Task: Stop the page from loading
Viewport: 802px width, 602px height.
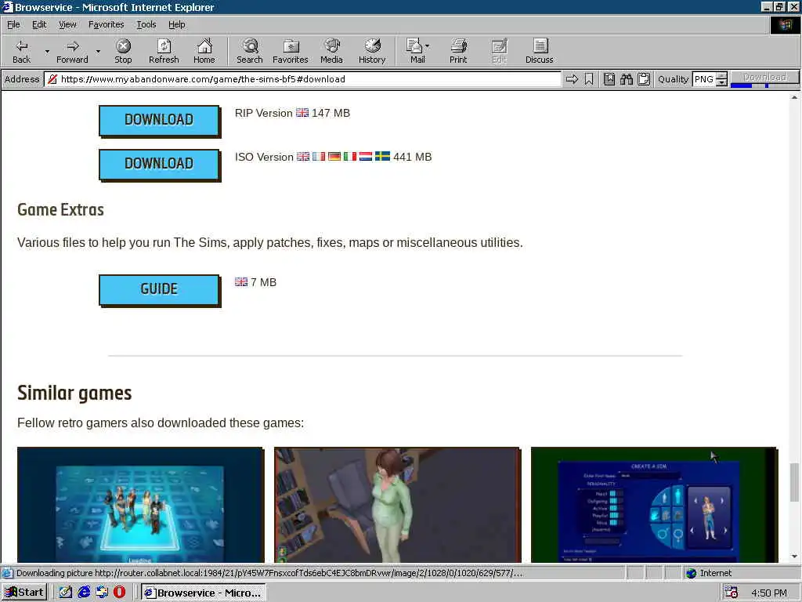Action: (x=123, y=51)
